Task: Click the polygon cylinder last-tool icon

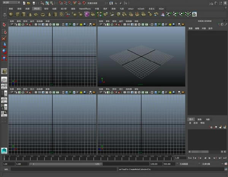Action: (x=4, y=71)
